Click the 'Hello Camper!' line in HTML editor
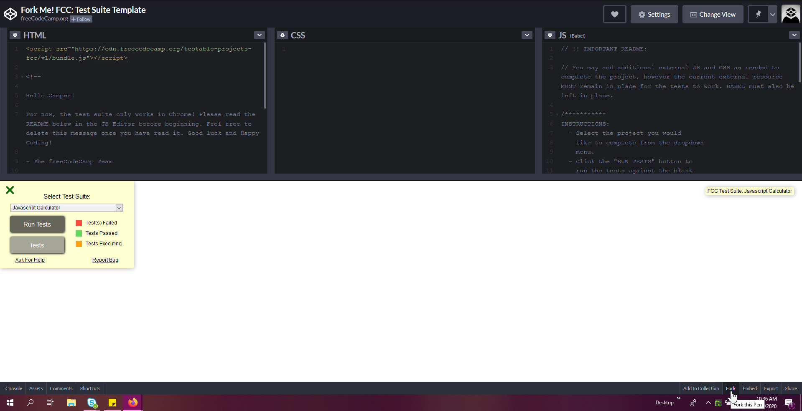This screenshot has width=802, height=411. [x=50, y=96]
